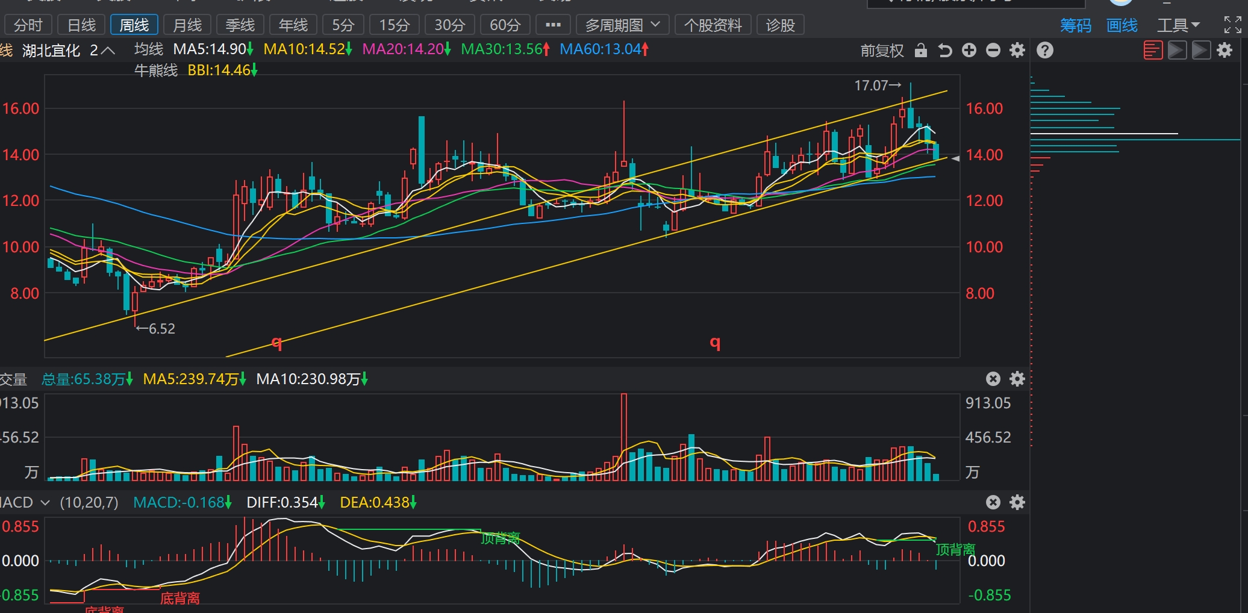Click the undo arrow icon beside the lock
1248x613 pixels.
(x=944, y=50)
